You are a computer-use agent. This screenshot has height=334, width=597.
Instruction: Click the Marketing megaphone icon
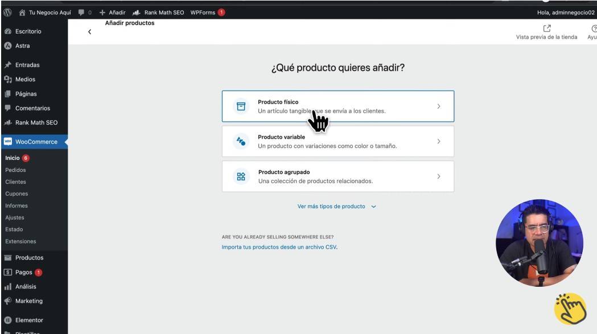pos(7,301)
